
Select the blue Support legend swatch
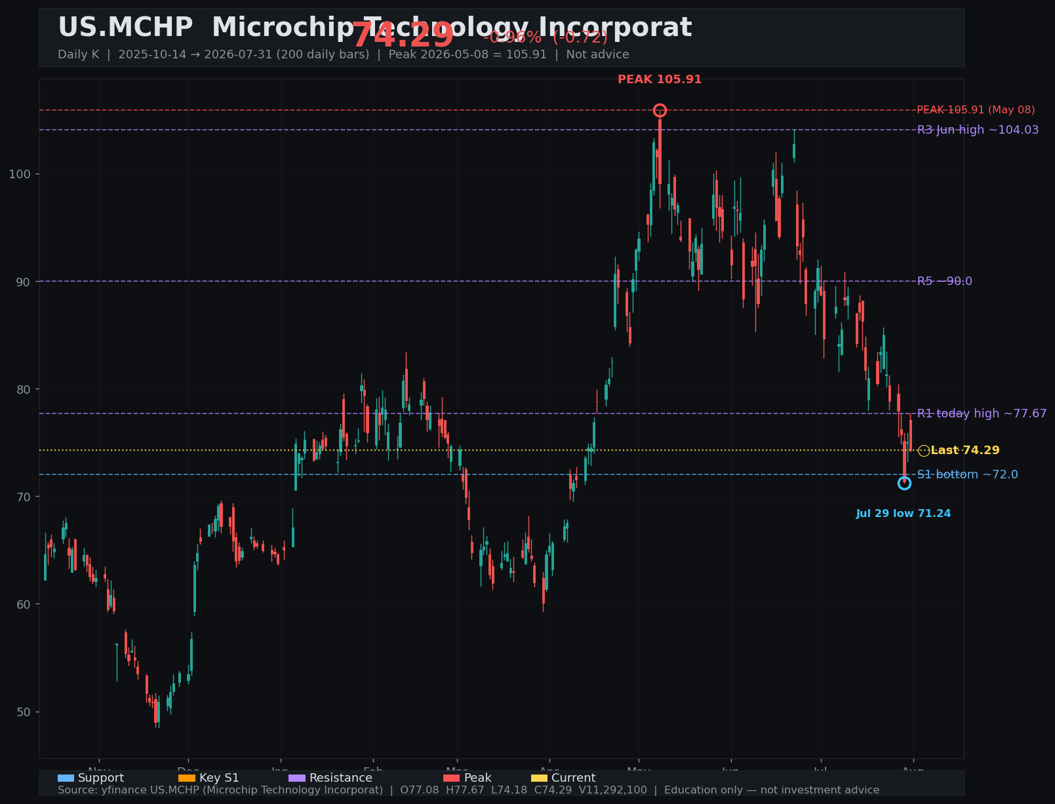[x=66, y=778]
